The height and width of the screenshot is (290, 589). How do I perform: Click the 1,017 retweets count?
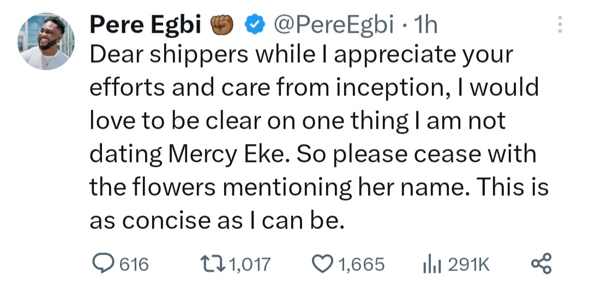pyautogui.click(x=250, y=265)
